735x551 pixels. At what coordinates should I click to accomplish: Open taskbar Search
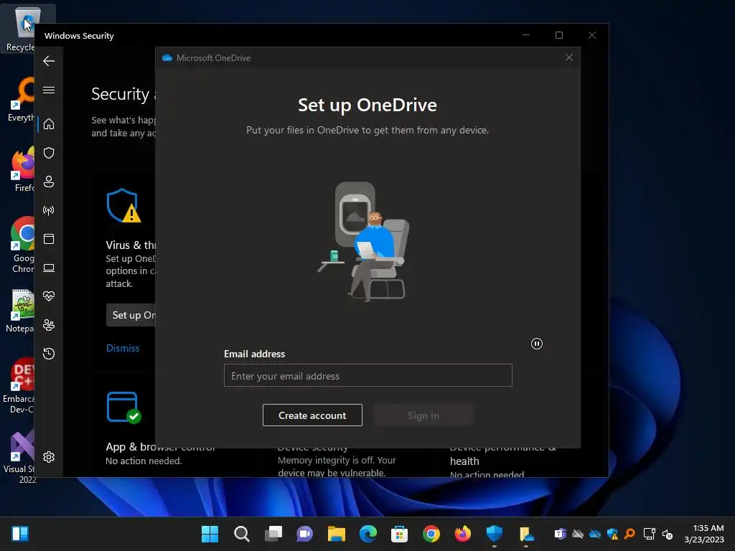click(x=241, y=534)
